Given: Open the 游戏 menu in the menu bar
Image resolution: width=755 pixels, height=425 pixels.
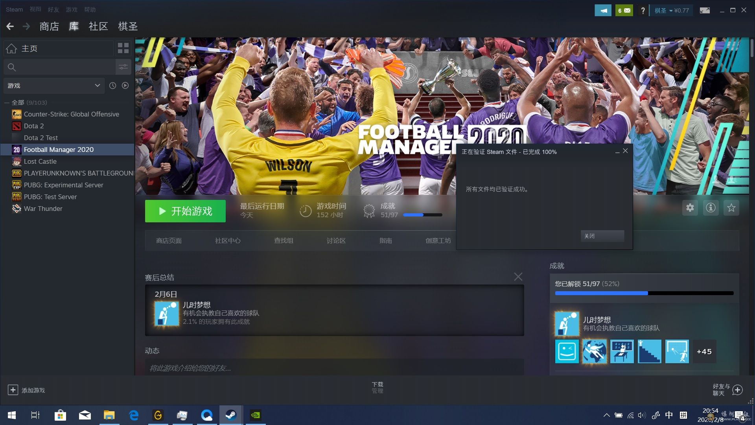Looking at the screenshot, I should (x=72, y=9).
